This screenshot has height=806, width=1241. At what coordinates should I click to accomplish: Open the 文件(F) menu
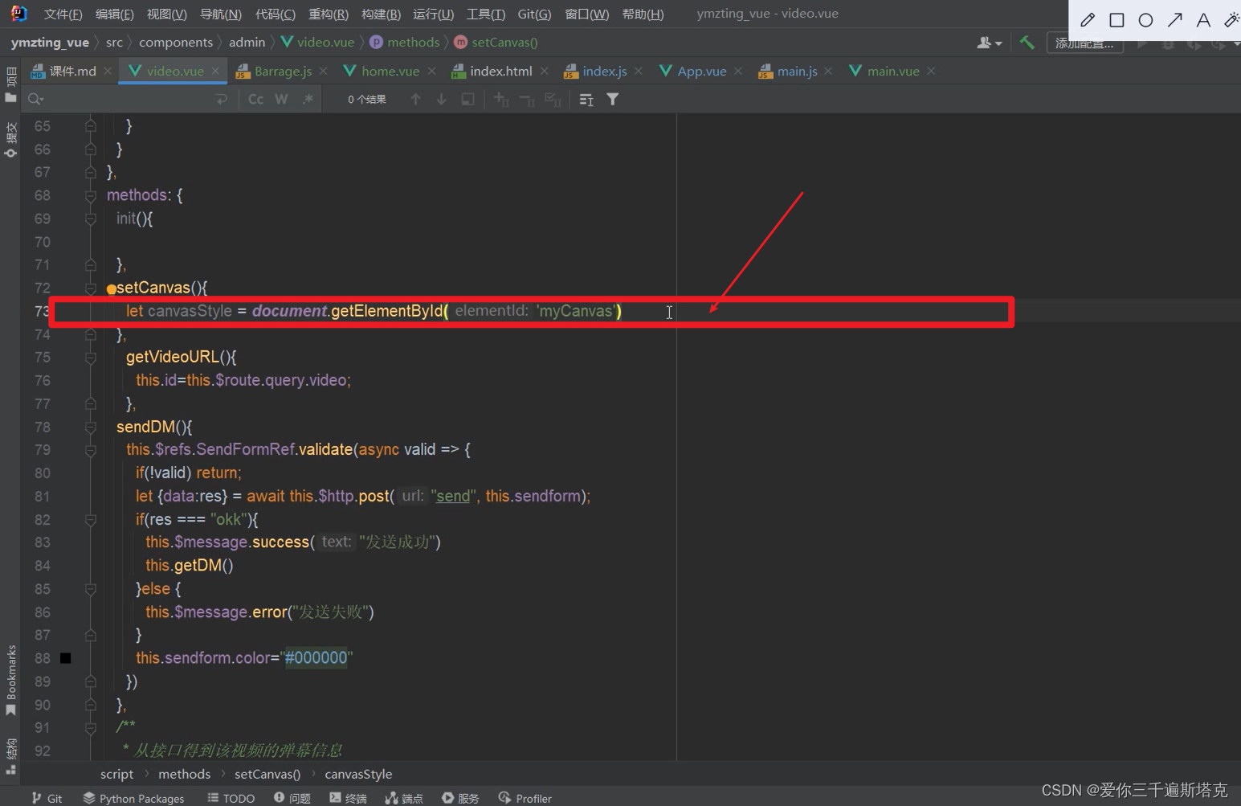(63, 14)
